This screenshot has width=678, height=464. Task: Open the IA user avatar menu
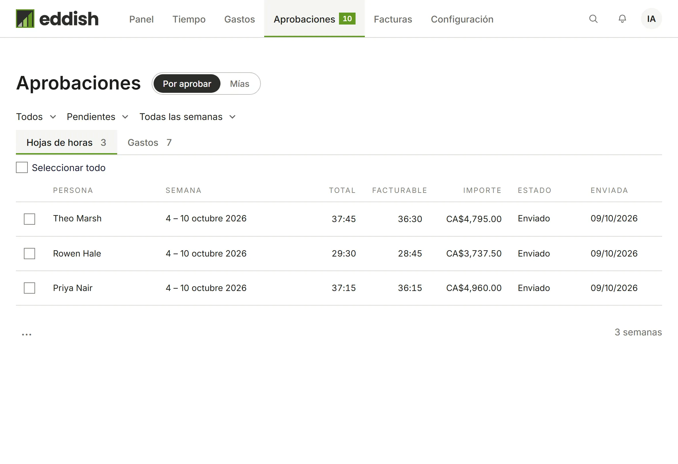click(651, 19)
